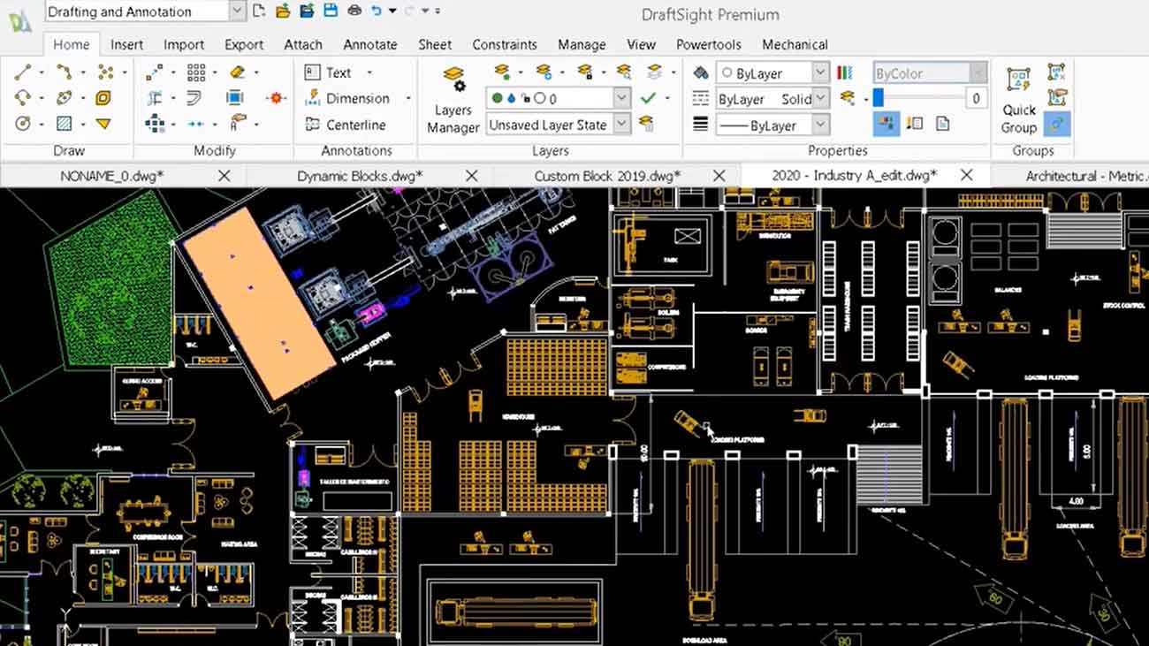This screenshot has width=1149, height=646.
Task: Close the 2020 - Industry A_edit.dwg tab
Action: point(967,175)
